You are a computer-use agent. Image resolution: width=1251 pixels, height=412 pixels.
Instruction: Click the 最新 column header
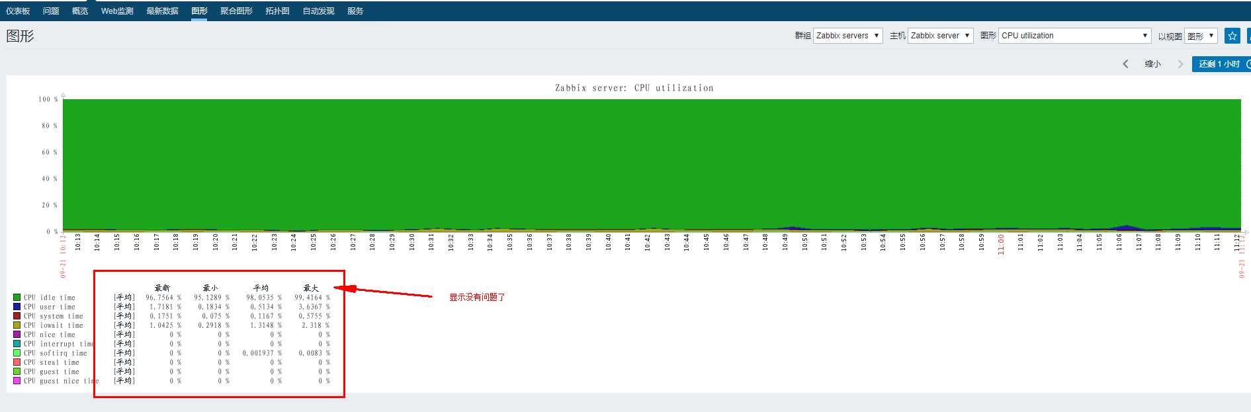pos(163,288)
